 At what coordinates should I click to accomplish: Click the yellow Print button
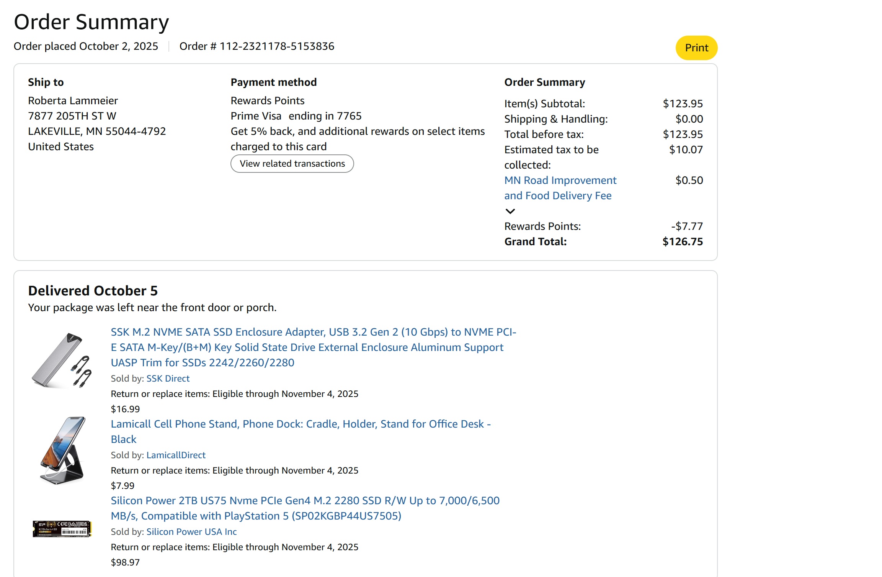[696, 48]
